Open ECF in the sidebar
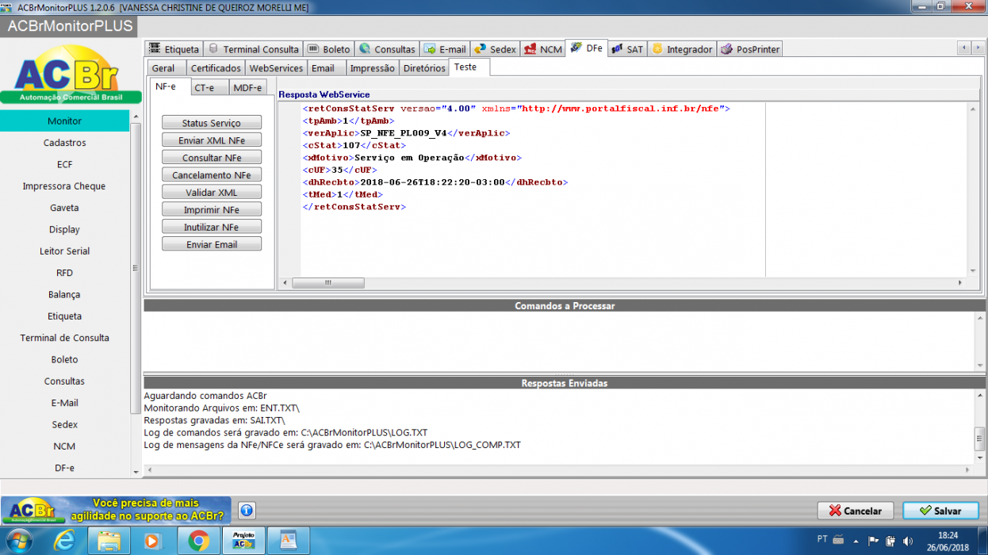This screenshot has width=988, height=555. tap(64, 164)
